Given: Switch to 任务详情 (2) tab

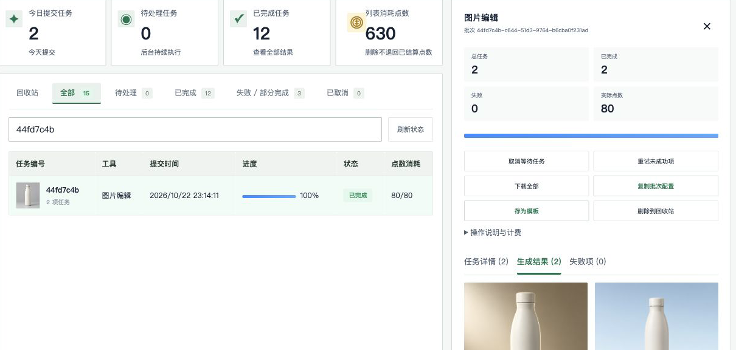Looking at the screenshot, I should coord(486,262).
